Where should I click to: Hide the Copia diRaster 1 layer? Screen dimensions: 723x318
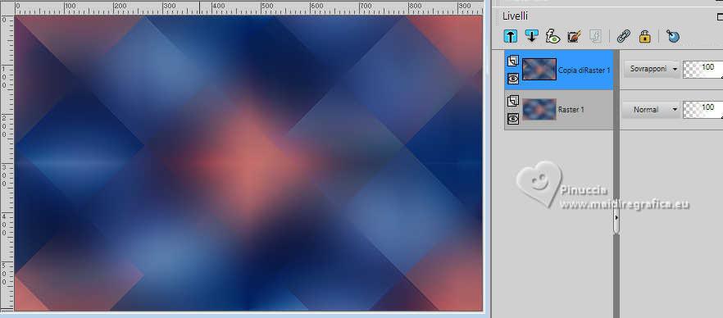pos(513,79)
